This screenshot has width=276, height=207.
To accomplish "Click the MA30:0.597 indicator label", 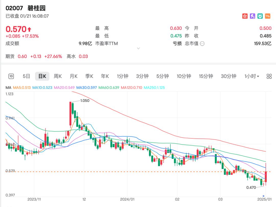I will pyautogui.click(x=86, y=88).
